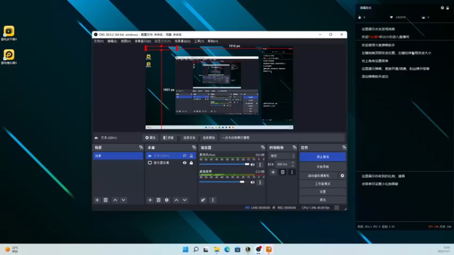Open Filters in the source toolbar
454x255 pixels.
tap(169, 138)
